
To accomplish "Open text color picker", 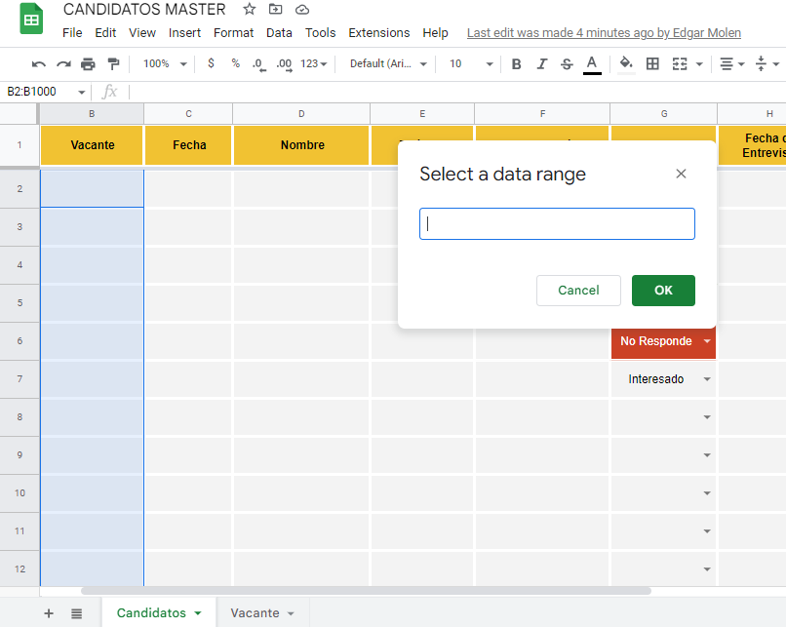I will [x=592, y=64].
